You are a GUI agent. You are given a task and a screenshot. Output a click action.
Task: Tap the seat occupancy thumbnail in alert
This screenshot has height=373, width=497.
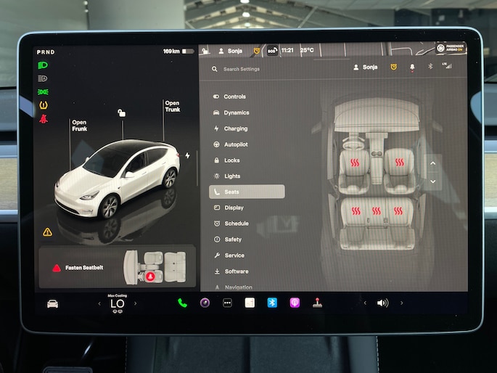[155, 267]
